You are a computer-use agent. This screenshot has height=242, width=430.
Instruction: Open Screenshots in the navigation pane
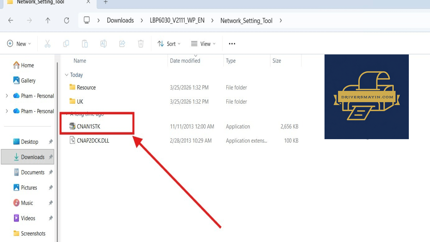click(29, 233)
